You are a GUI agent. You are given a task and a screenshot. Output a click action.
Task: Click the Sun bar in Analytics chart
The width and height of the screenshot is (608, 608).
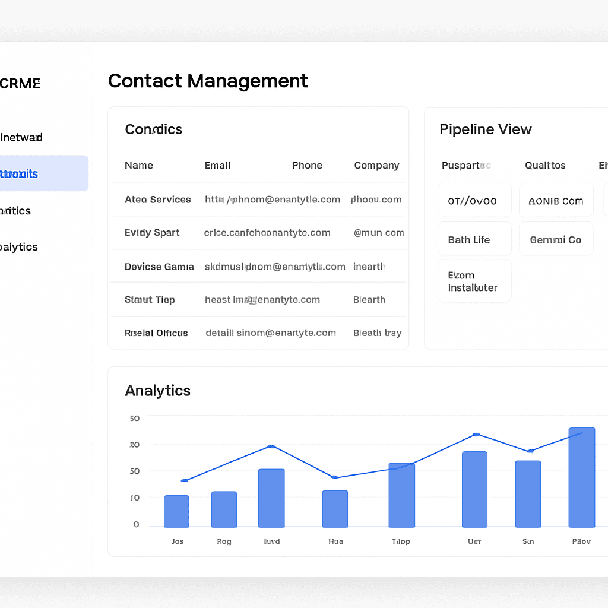pos(528,494)
